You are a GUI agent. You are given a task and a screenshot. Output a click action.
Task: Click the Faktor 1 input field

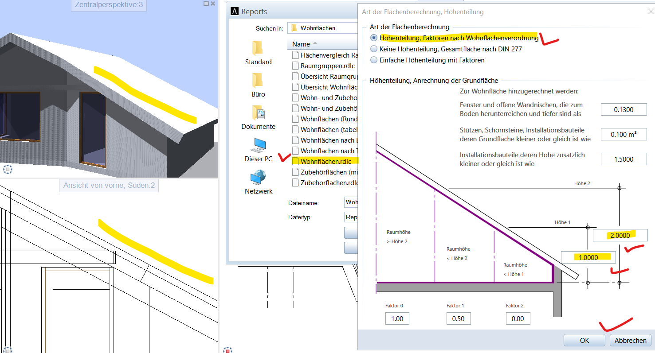(458, 318)
